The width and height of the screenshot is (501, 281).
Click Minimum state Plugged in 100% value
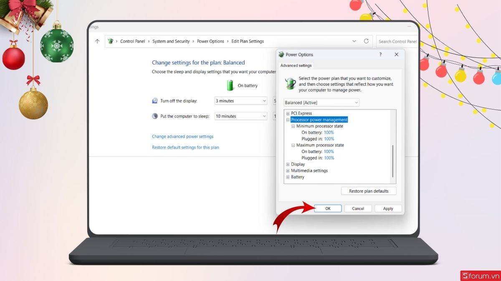(329, 139)
